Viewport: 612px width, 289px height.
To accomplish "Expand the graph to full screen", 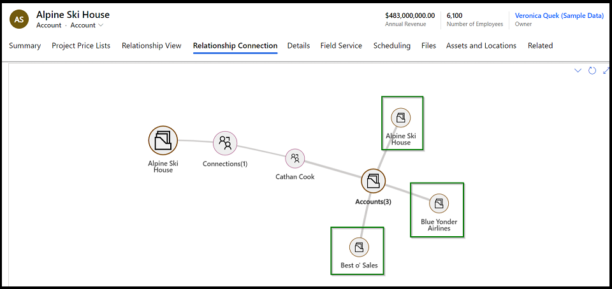I will (x=606, y=71).
